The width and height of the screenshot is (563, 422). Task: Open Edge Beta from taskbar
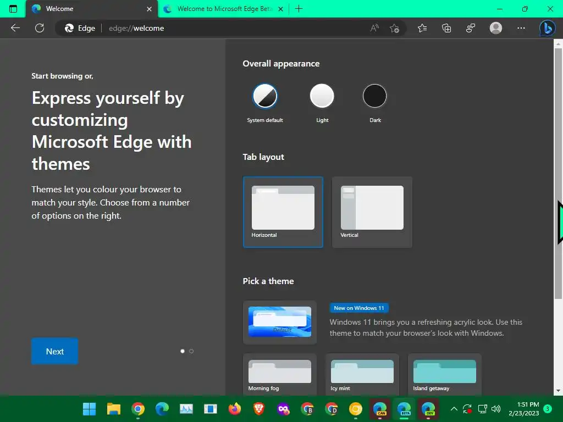click(404, 409)
